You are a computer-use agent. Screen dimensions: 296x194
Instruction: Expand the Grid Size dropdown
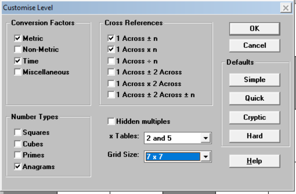coord(206,157)
